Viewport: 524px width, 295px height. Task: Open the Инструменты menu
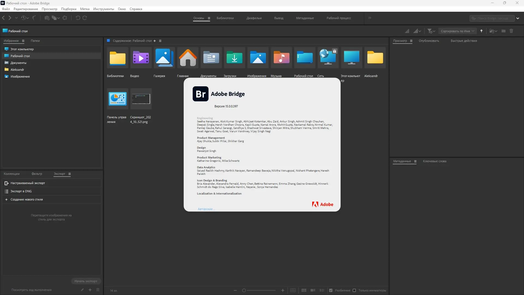click(x=103, y=9)
